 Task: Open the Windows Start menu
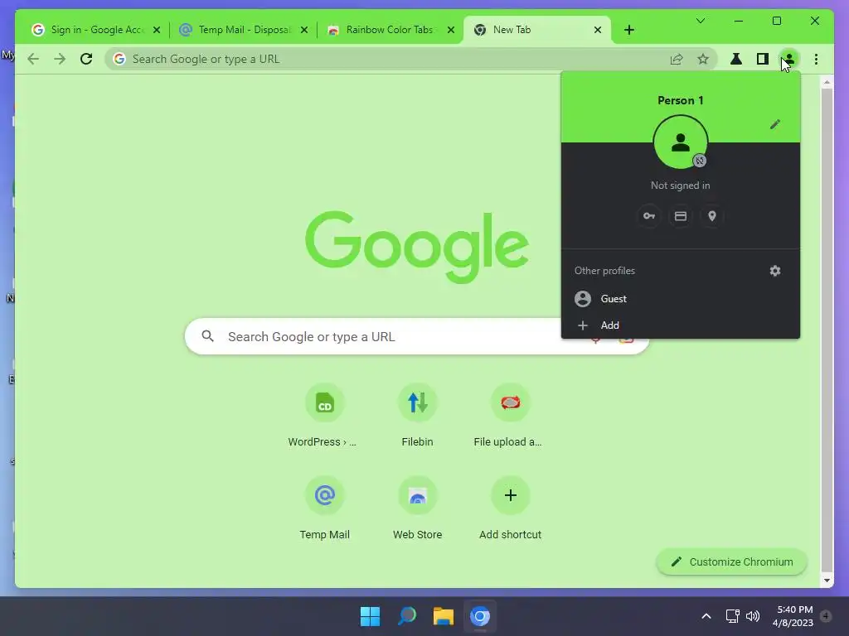click(371, 616)
